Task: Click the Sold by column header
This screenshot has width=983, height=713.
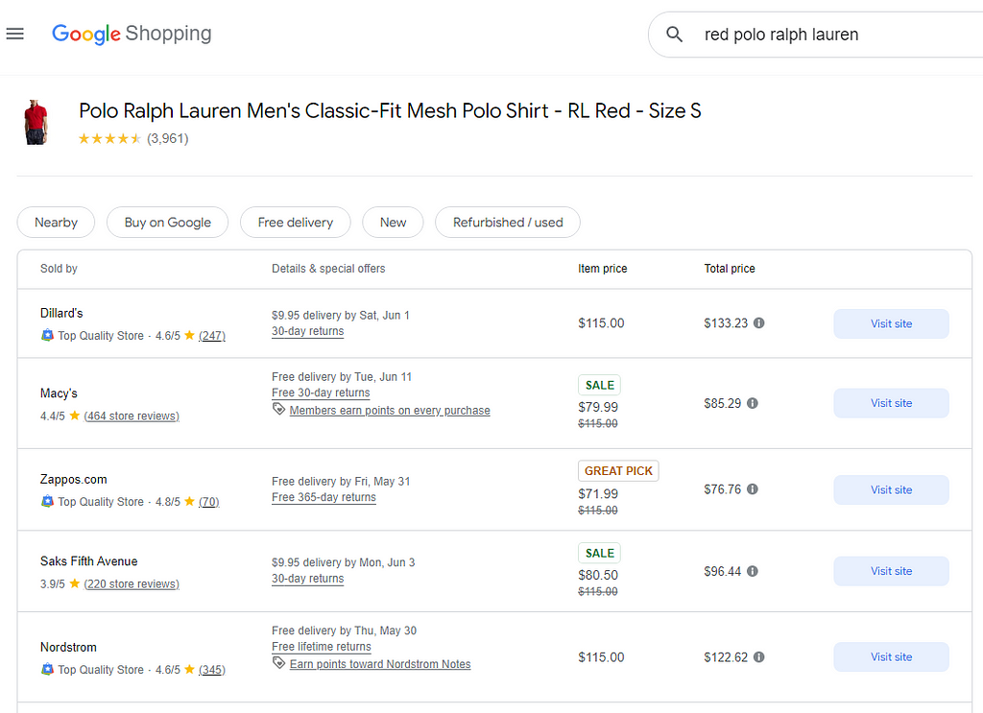Action: point(59,269)
